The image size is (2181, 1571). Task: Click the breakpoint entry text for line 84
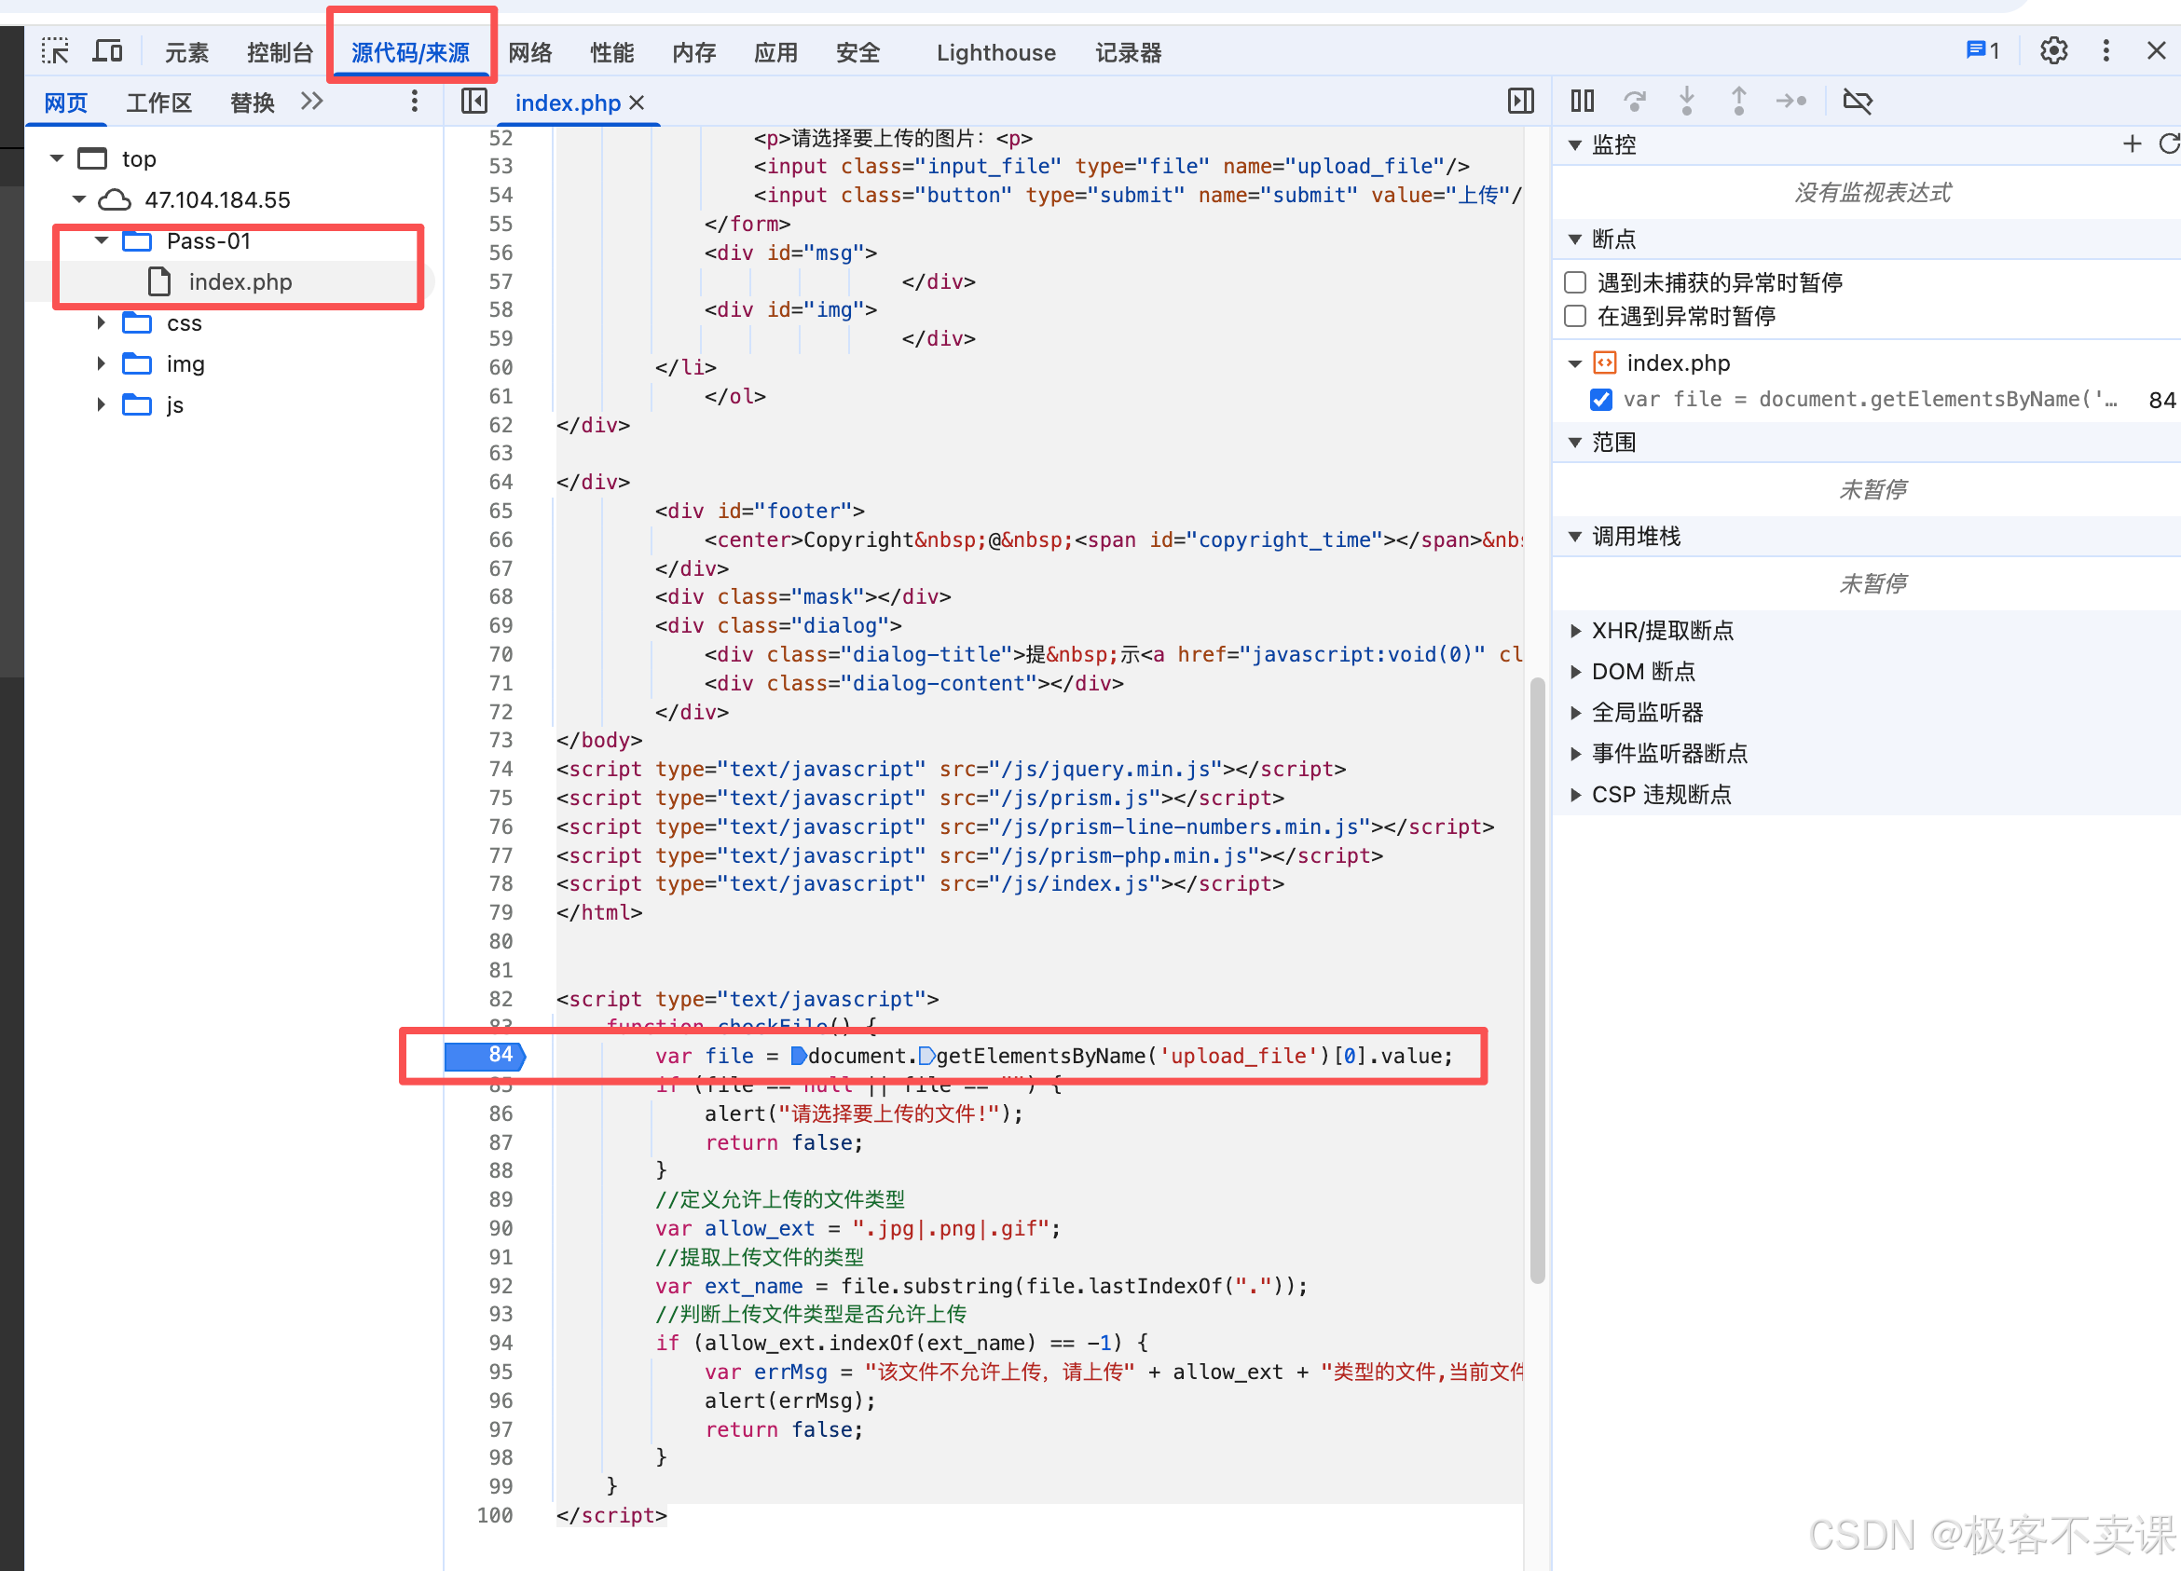click(x=1870, y=399)
